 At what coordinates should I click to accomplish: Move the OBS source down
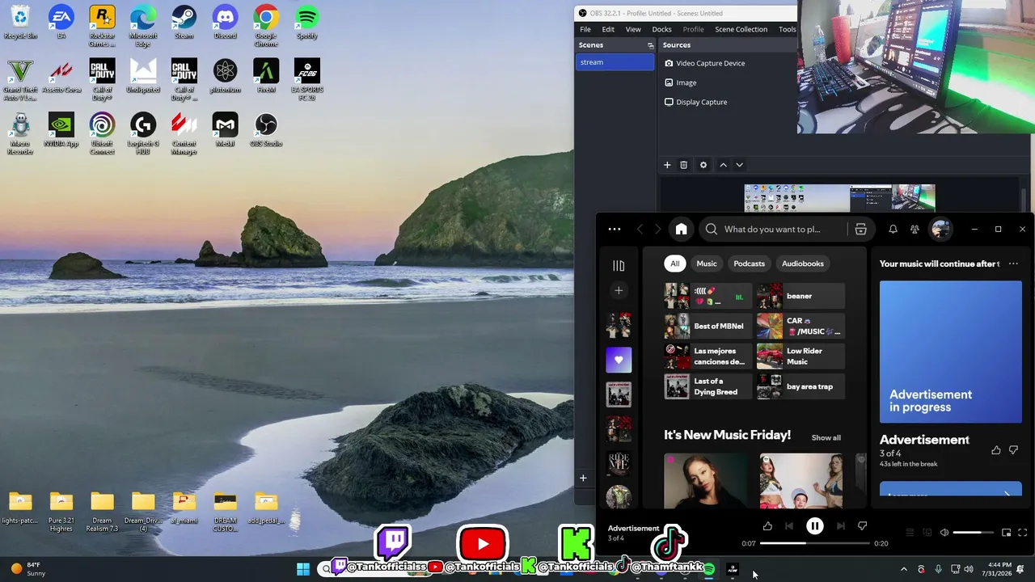pyautogui.click(x=739, y=165)
